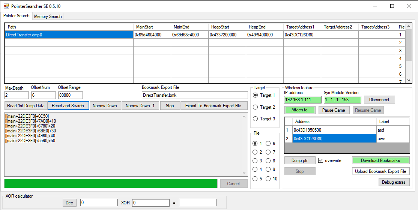Click results list scrollbar up arrow
418x210 pixels.
pyautogui.click(x=244, y=117)
